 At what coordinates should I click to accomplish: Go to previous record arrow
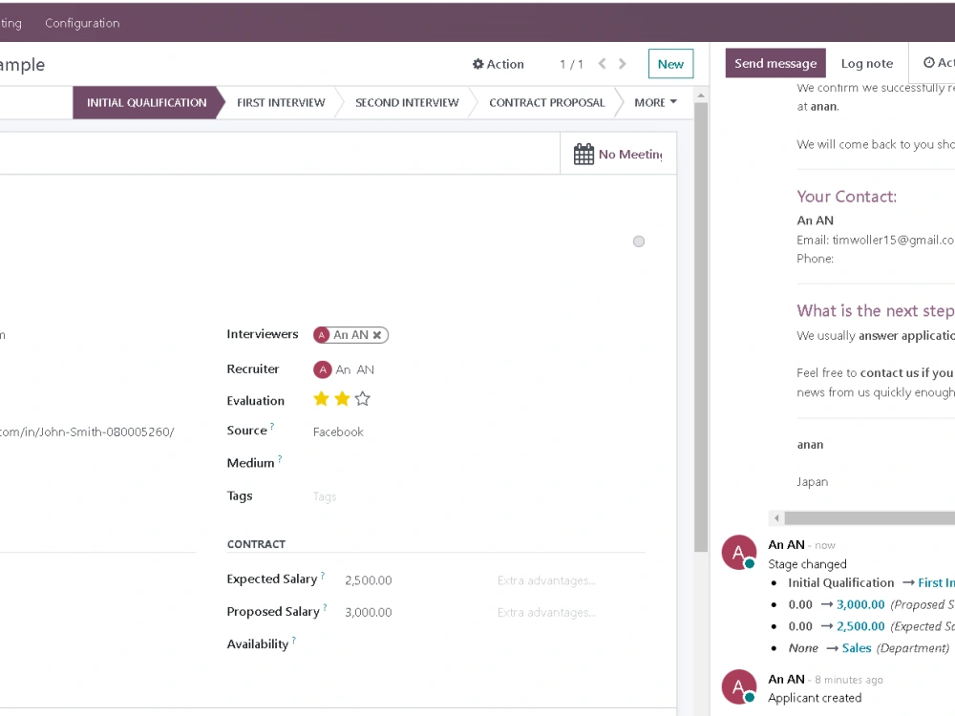pyautogui.click(x=602, y=64)
